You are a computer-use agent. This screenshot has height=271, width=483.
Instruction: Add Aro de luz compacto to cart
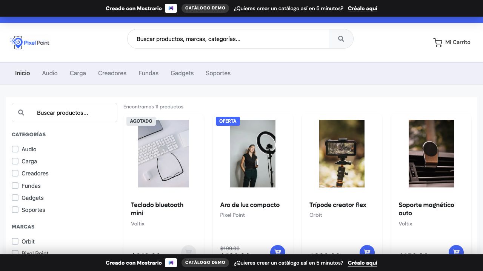(278, 251)
